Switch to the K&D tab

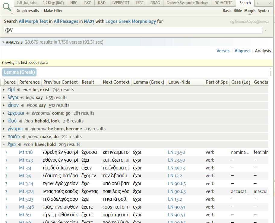click(102, 3)
